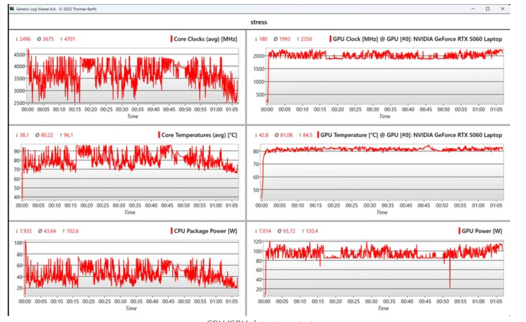This screenshot has width=526, height=322.
Task: Click the Time label under GPU Temperature chart
Action: pos(382,213)
